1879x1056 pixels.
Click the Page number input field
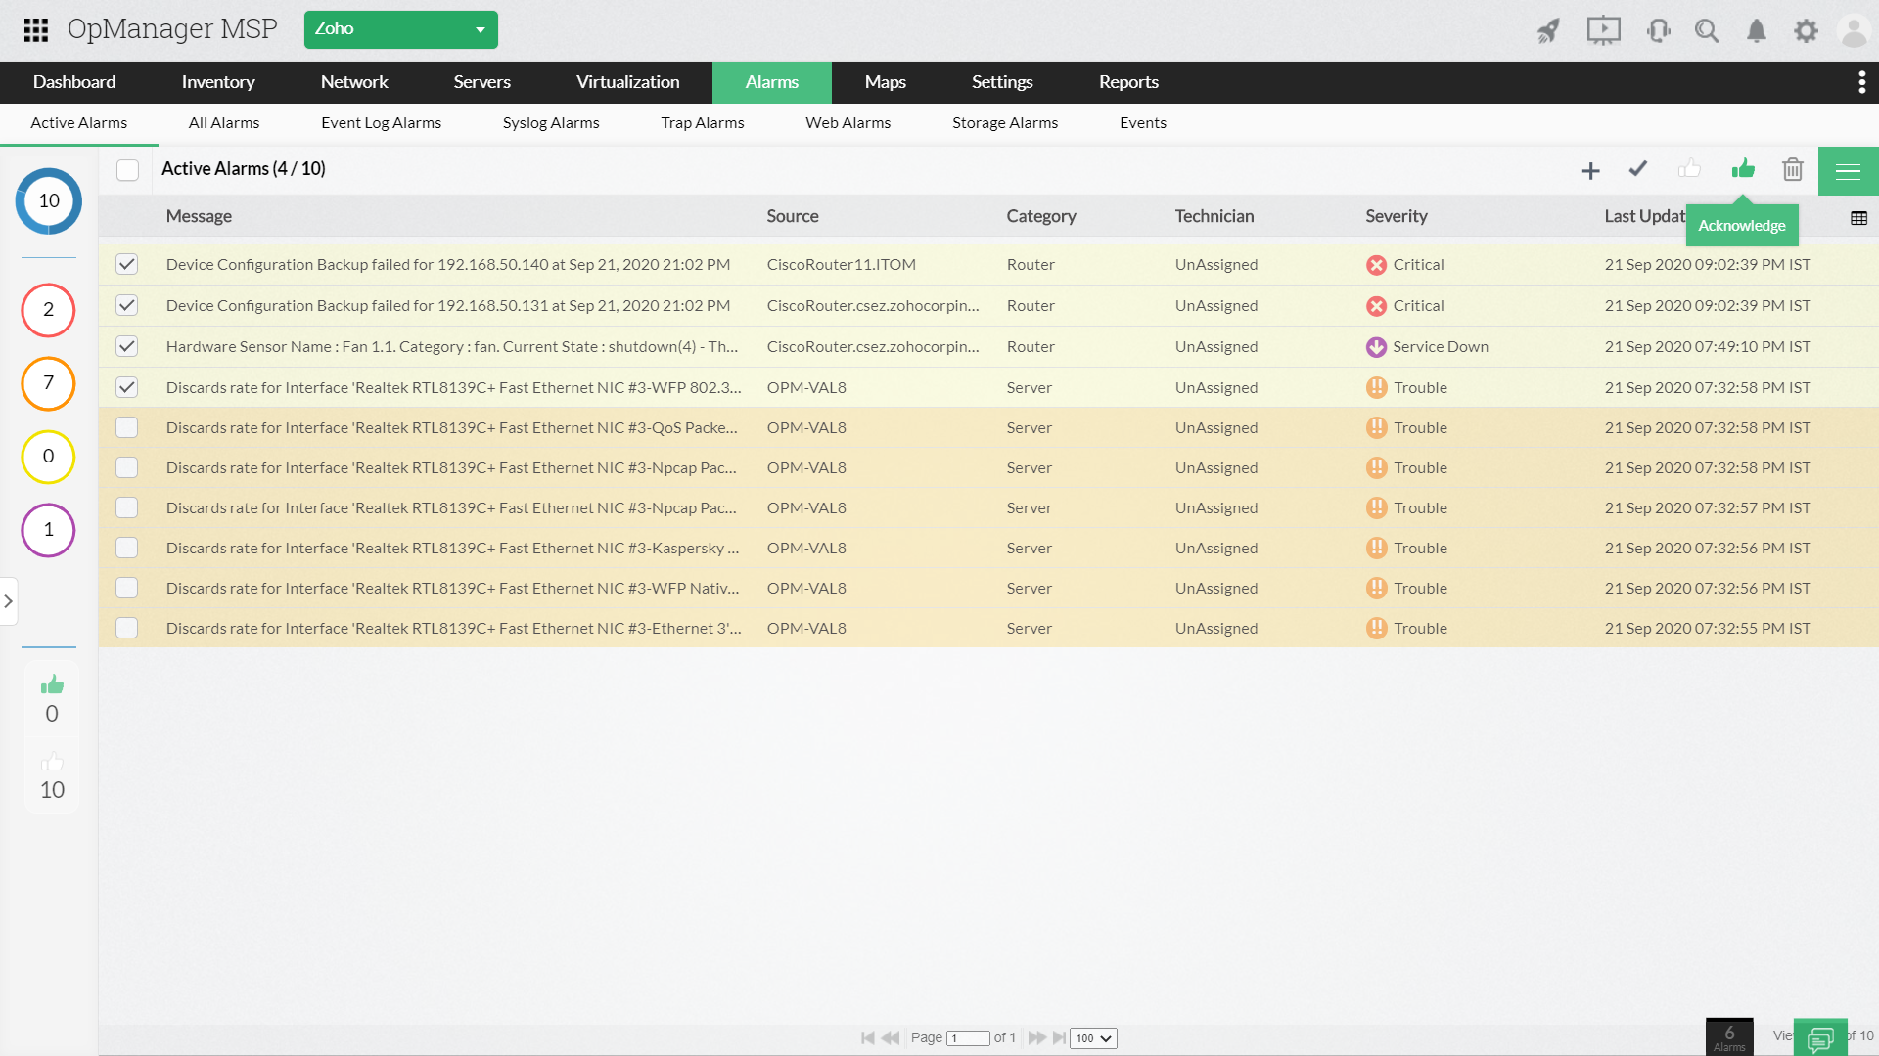click(x=968, y=1038)
